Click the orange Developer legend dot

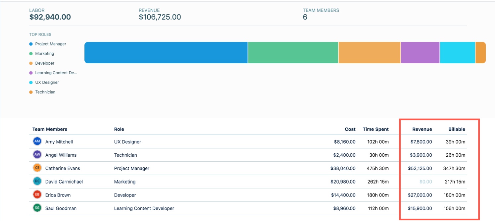click(x=31, y=63)
